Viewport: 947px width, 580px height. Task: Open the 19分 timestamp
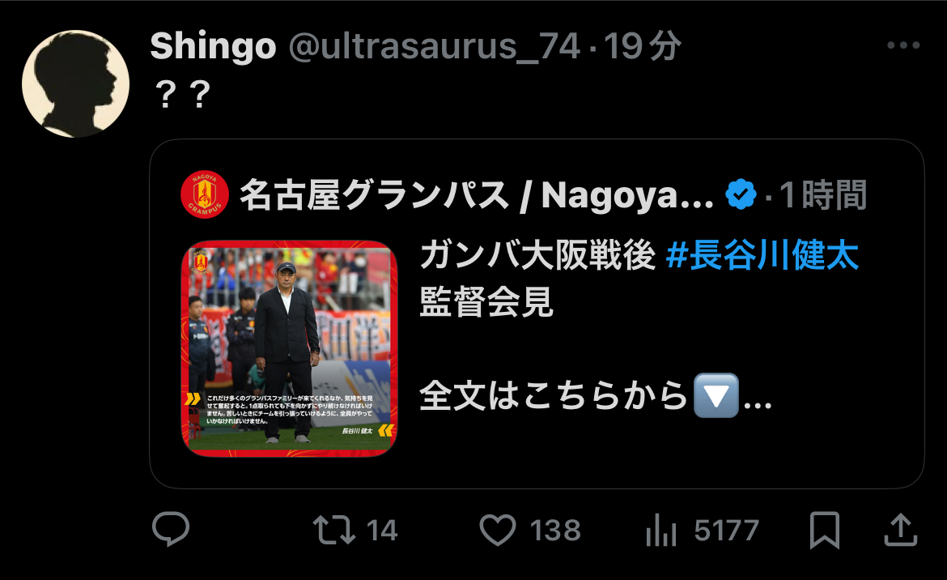pyautogui.click(x=643, y=46)
